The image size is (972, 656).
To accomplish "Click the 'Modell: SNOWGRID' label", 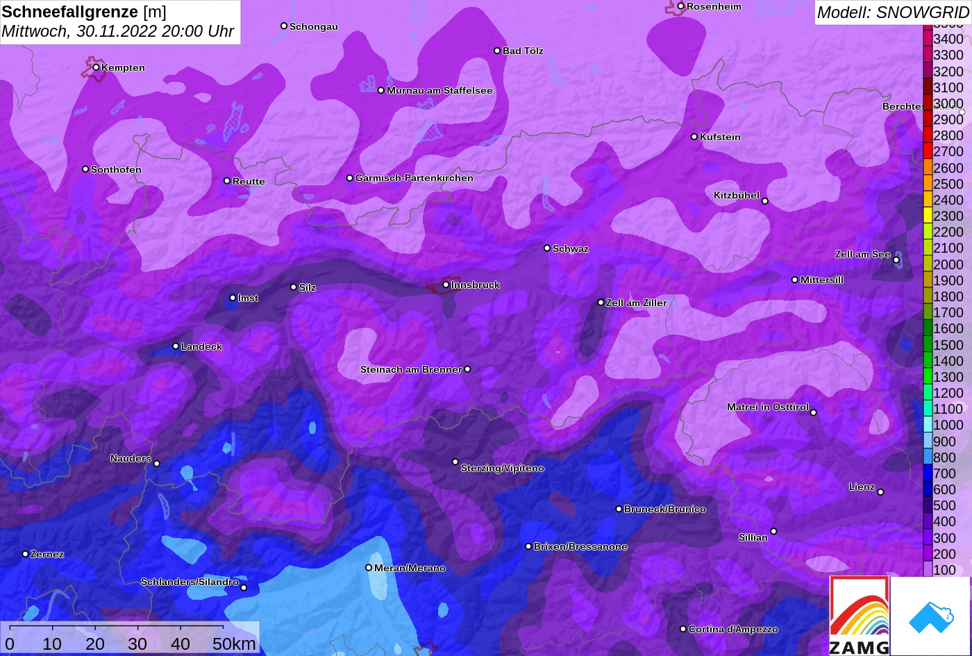I will tap(893, 12).
